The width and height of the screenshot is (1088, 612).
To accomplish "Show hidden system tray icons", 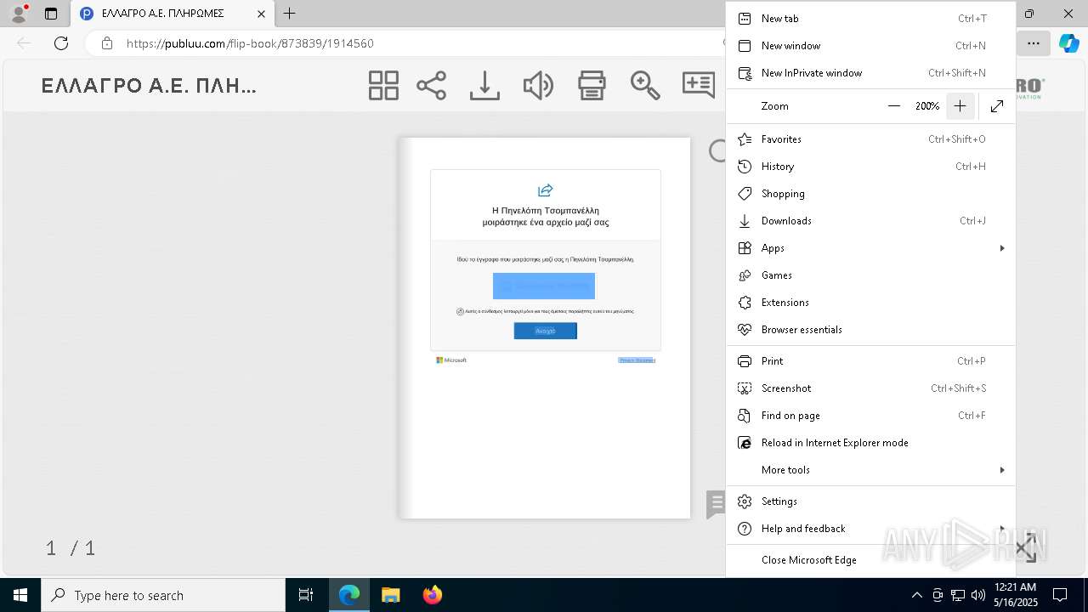I will (x=917, y=595).
